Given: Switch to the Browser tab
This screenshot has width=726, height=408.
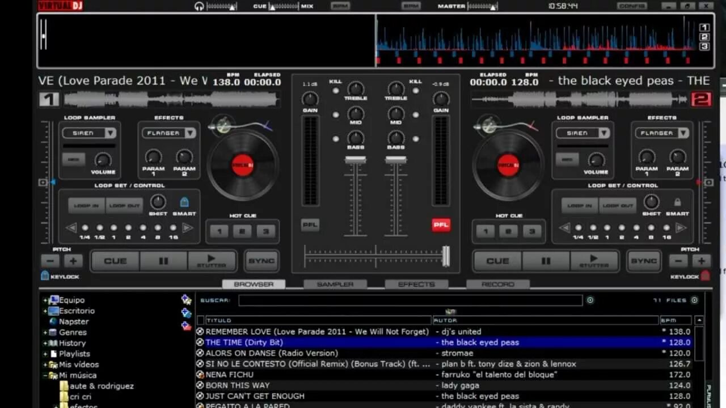Looking at the screenshot, I should click(x=254, y=284).
